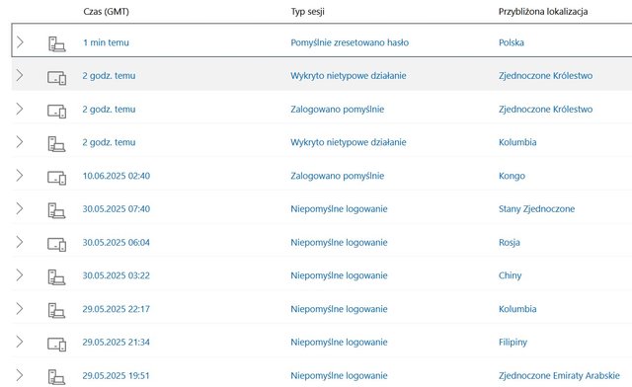Image resolution: width=632 pixels, height=387 pixels.
Task: Expand the 10.06.2025 02:40 Kongo row
Action: coord(20,175)
